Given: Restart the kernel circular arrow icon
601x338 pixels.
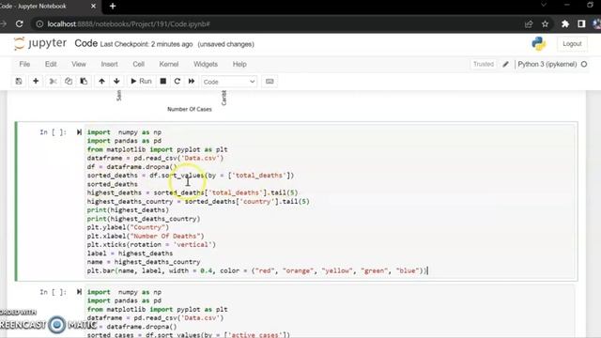Looking at the screenshot, I should tap(177, 82).
